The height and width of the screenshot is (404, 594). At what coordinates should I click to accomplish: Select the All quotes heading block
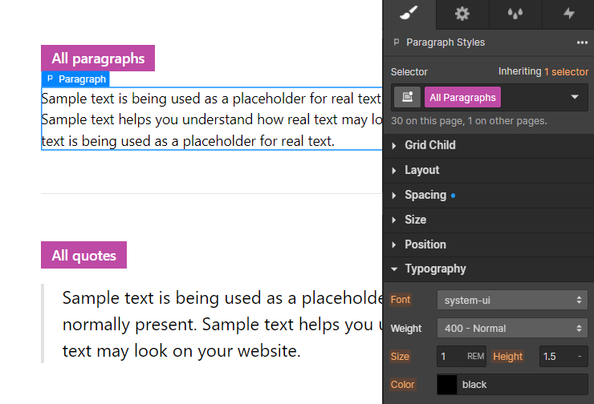point(83,255)
